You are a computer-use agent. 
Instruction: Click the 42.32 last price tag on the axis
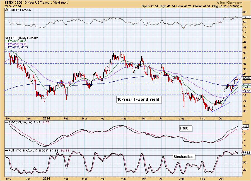click(x=247, y=78)
